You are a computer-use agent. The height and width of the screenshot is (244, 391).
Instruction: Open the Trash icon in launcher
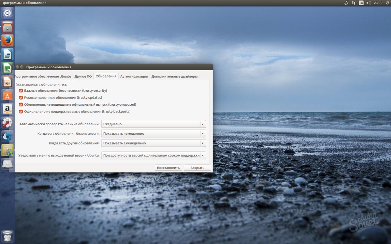(x=7, y=236)
